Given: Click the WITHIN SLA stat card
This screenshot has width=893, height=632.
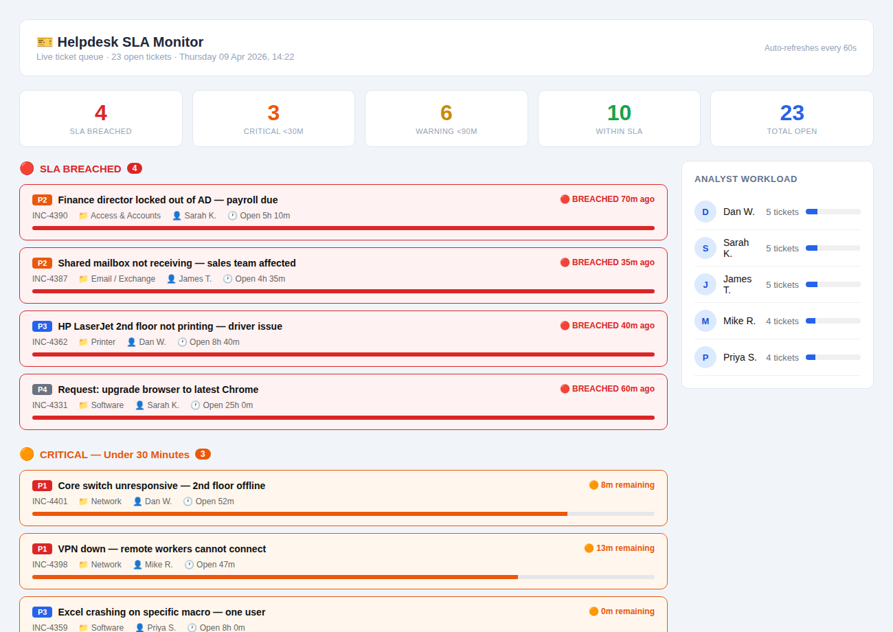Looking at the screenshot, I should point(619,118).
